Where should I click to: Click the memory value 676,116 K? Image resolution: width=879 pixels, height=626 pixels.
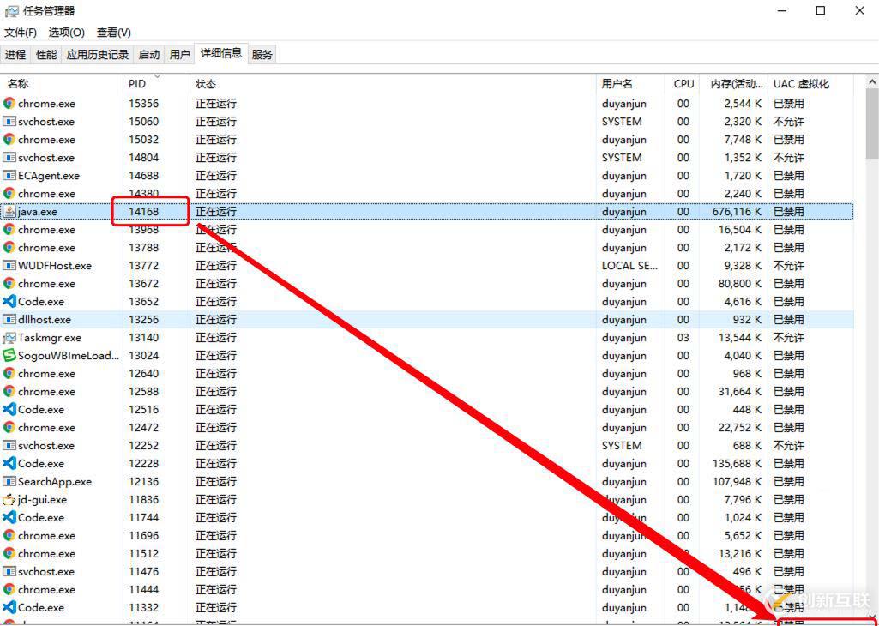pyautogui.click(x=737, y=211)
